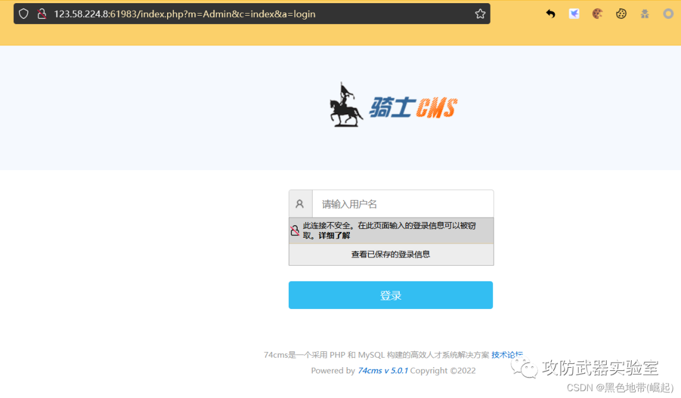The image size is (681, 398).
Task: Click the insecure connection warning message
Action: (392, 231)
